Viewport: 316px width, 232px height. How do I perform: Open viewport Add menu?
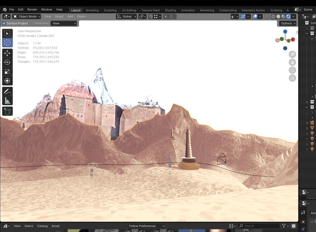click(x=70, y=17)
